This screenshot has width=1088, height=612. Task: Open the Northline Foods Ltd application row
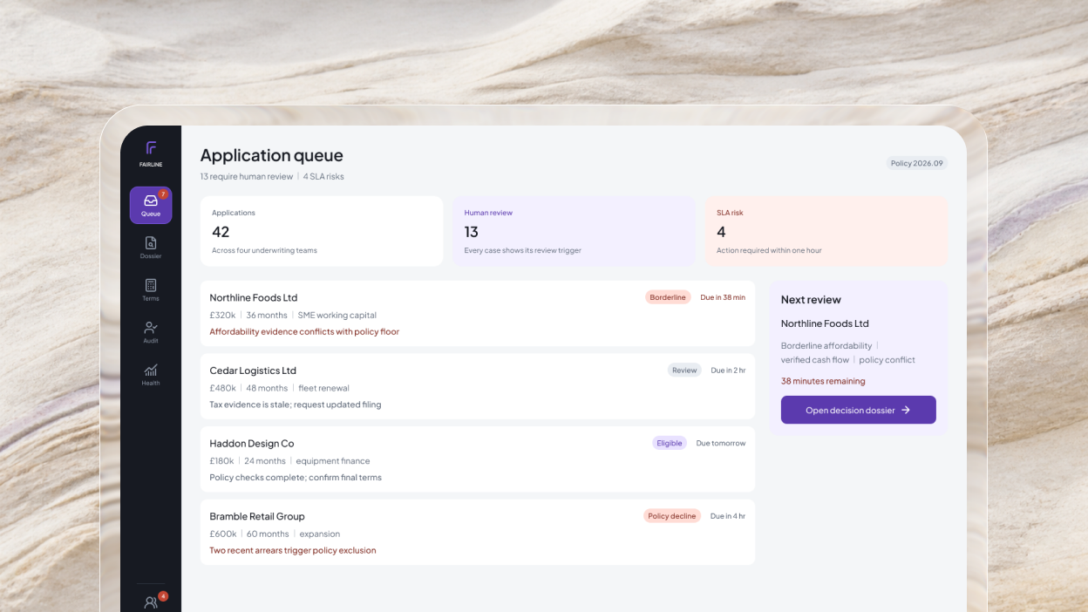click(478, 314)
